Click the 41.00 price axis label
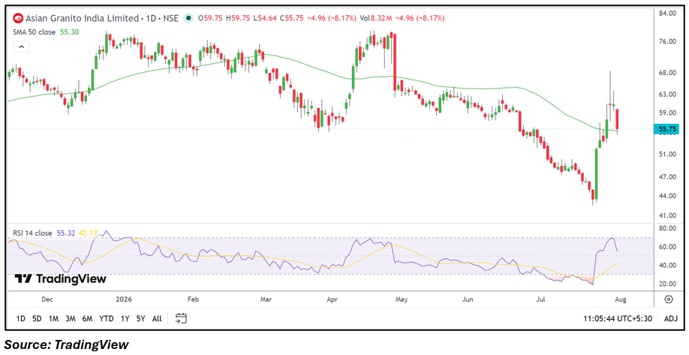The image size is (689, 355). (666, 215)
